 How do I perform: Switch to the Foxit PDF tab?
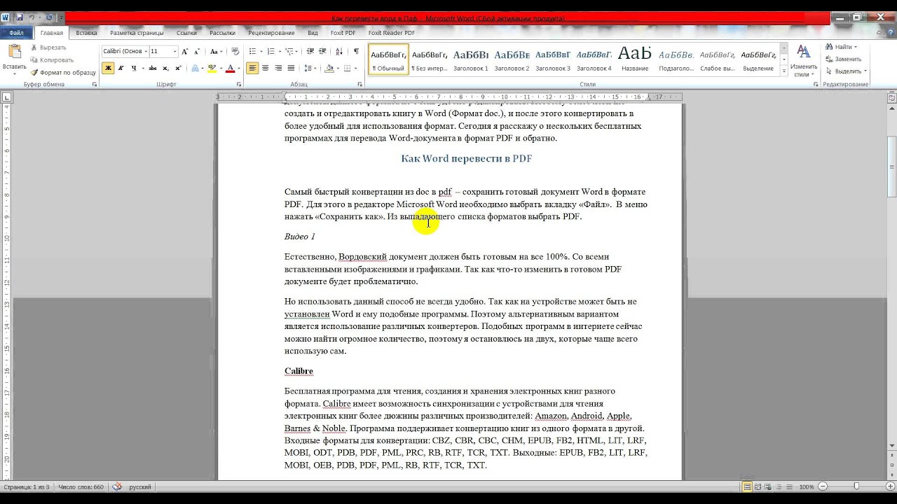pyautogui.click(x=343, y=33)
